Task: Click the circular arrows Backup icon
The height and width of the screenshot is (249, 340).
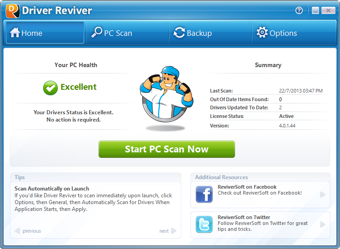Action: [x=180, y=33]
